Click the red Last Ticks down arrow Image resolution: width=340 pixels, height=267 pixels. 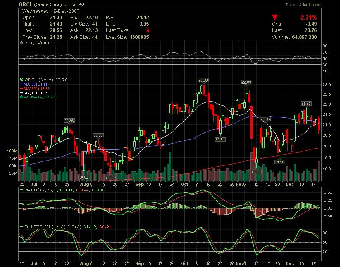click(148, 30)
